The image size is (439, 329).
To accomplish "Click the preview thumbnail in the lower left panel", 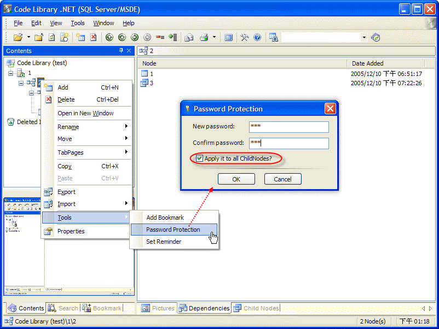I will 69,246.
